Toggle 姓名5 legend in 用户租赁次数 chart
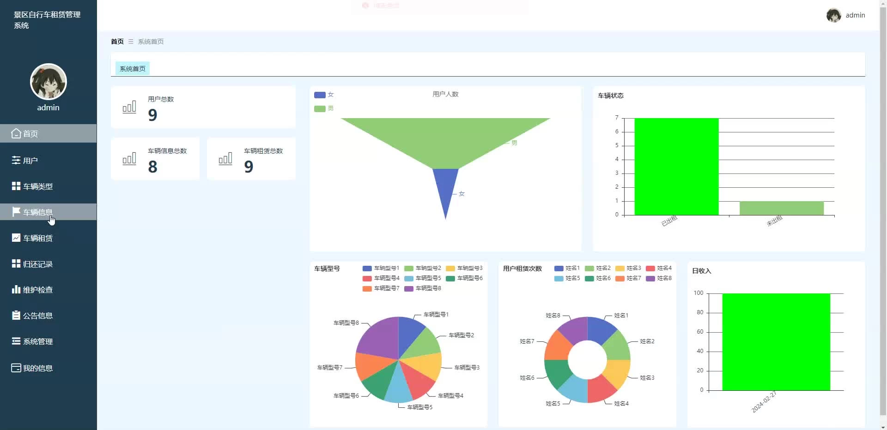This screenshot has height=430, width=887. [x=567, y=278]
